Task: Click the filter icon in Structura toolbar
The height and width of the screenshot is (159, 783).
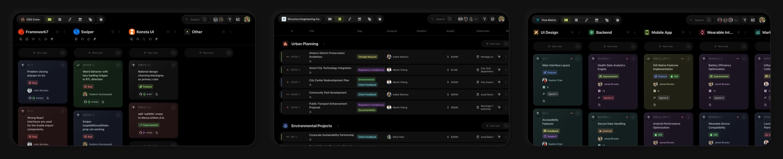Action: pyautogui.click(x=484, y=19)
